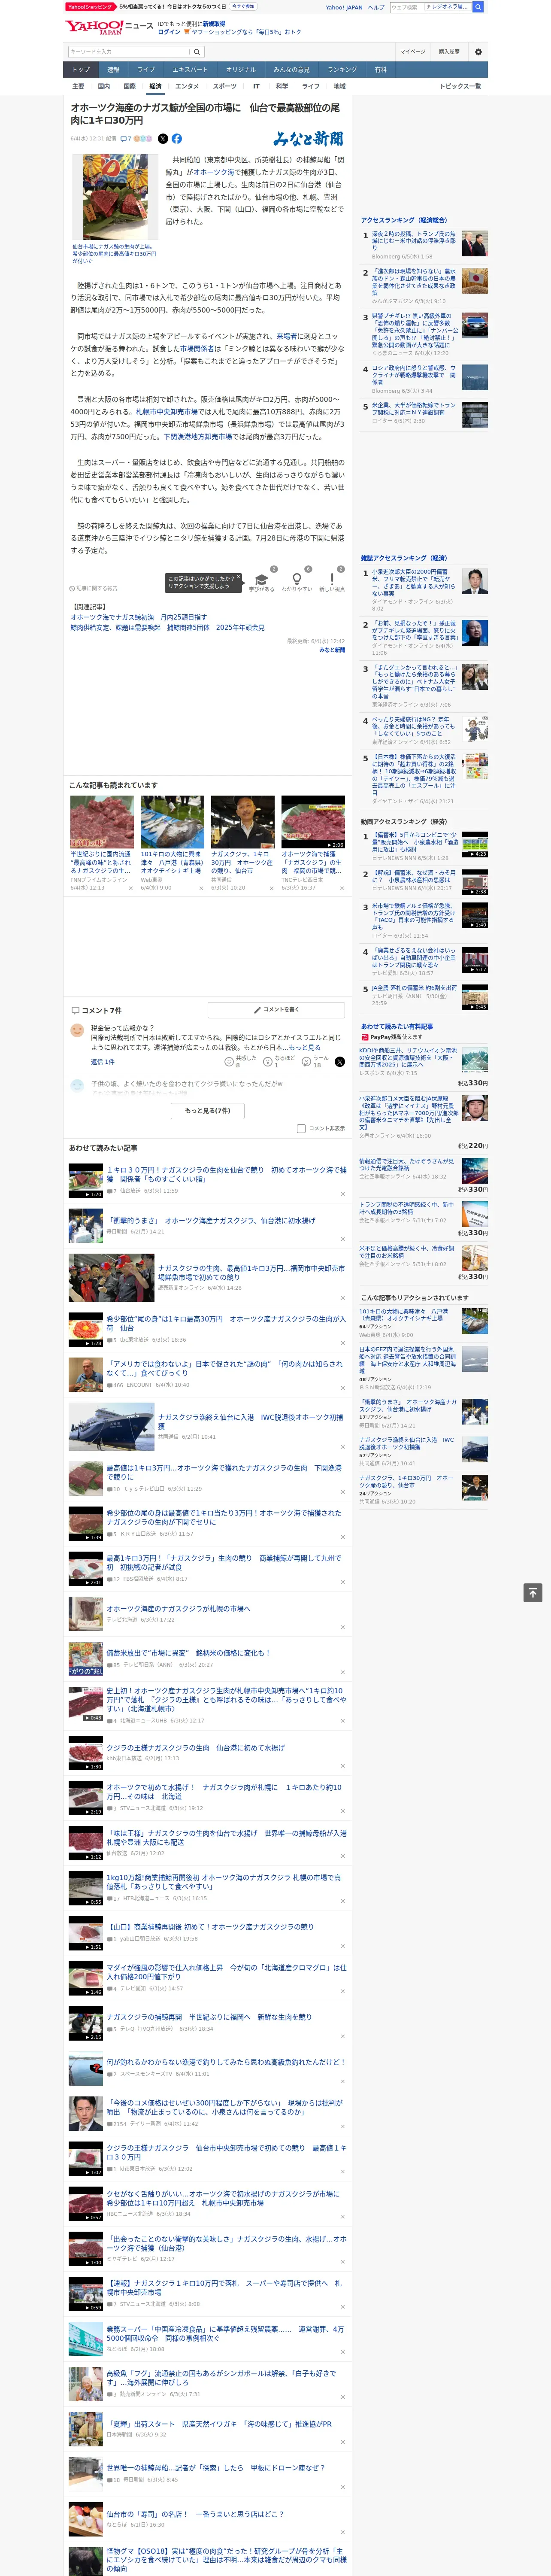Open related link 鯨肉供給安定、課題は需要喚起
551x2576 pixels.
pyautogui.click(x=167, y=628)
